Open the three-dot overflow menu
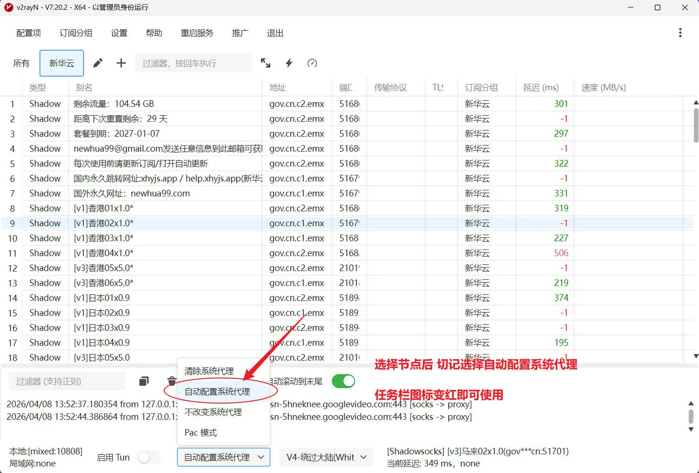The height and width of the screenshot is (473, 699). pos(680,33)
